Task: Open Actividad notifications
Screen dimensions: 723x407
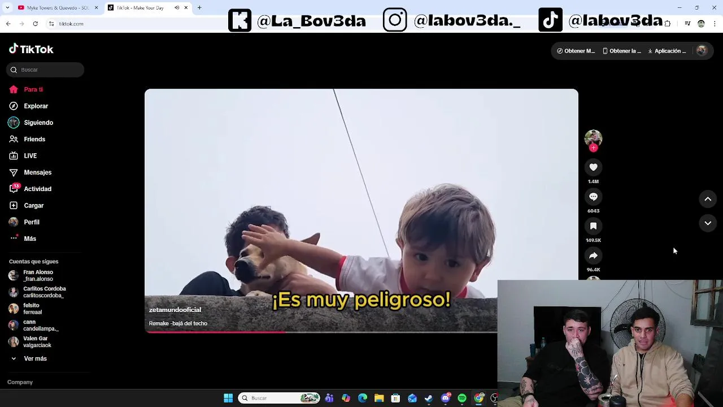Action: (31, 189)
